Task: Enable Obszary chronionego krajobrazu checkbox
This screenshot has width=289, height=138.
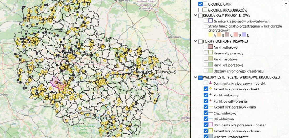Action: coord(206,71)
